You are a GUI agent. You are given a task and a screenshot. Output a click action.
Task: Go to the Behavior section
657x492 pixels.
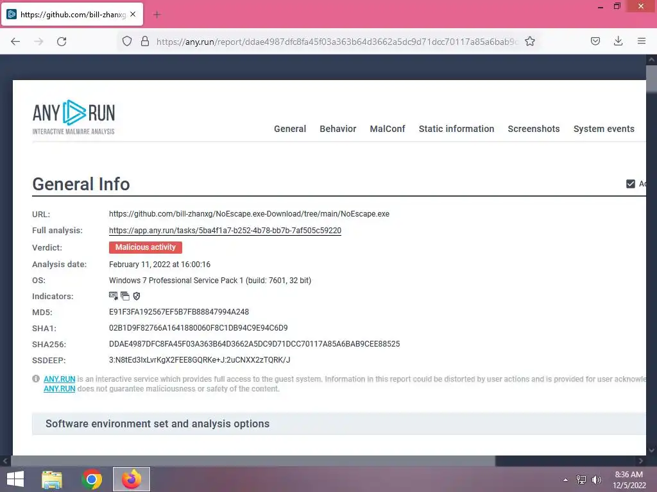point(337,129)
